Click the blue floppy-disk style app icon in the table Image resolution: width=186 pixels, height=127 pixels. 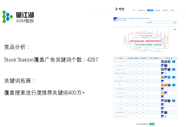tap(169, 85)
